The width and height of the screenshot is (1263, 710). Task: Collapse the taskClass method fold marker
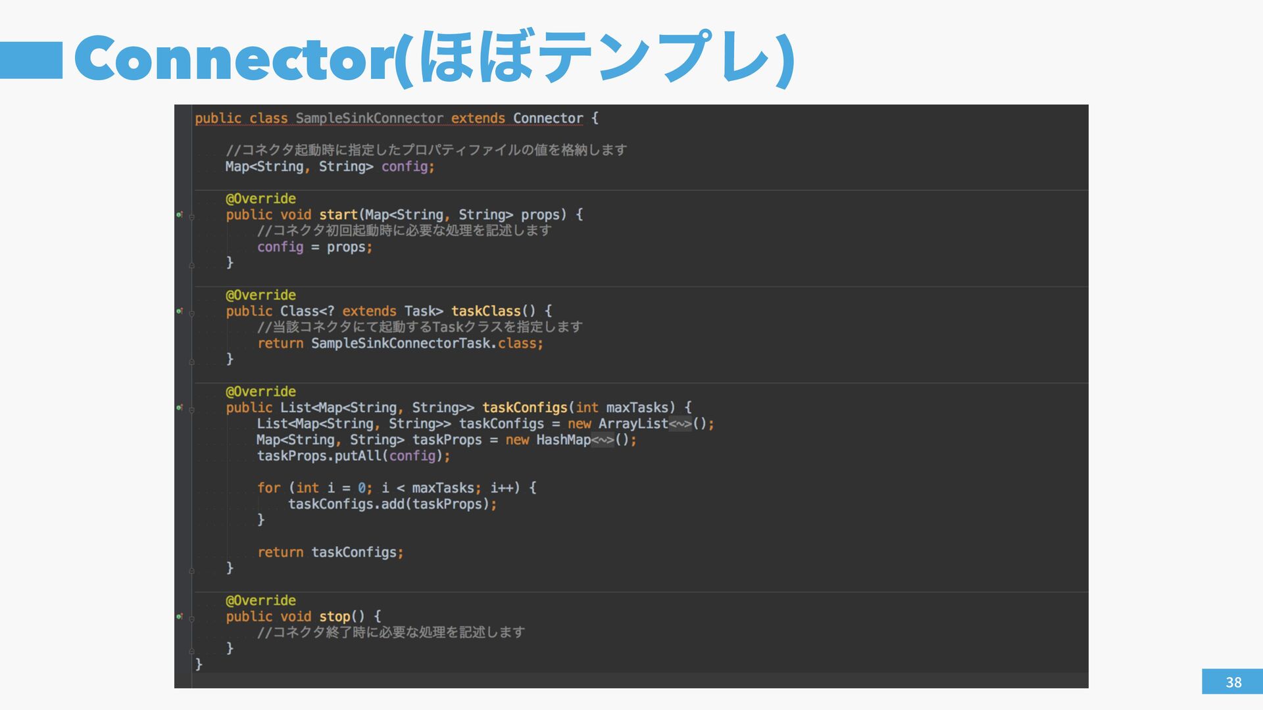pyautogui.click(x=191, y=313)
